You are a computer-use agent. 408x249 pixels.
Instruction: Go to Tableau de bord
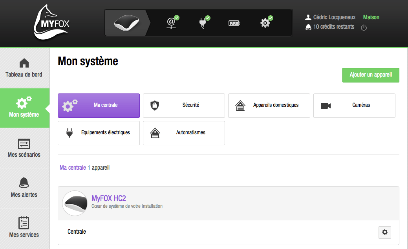(x=24, y=68)
